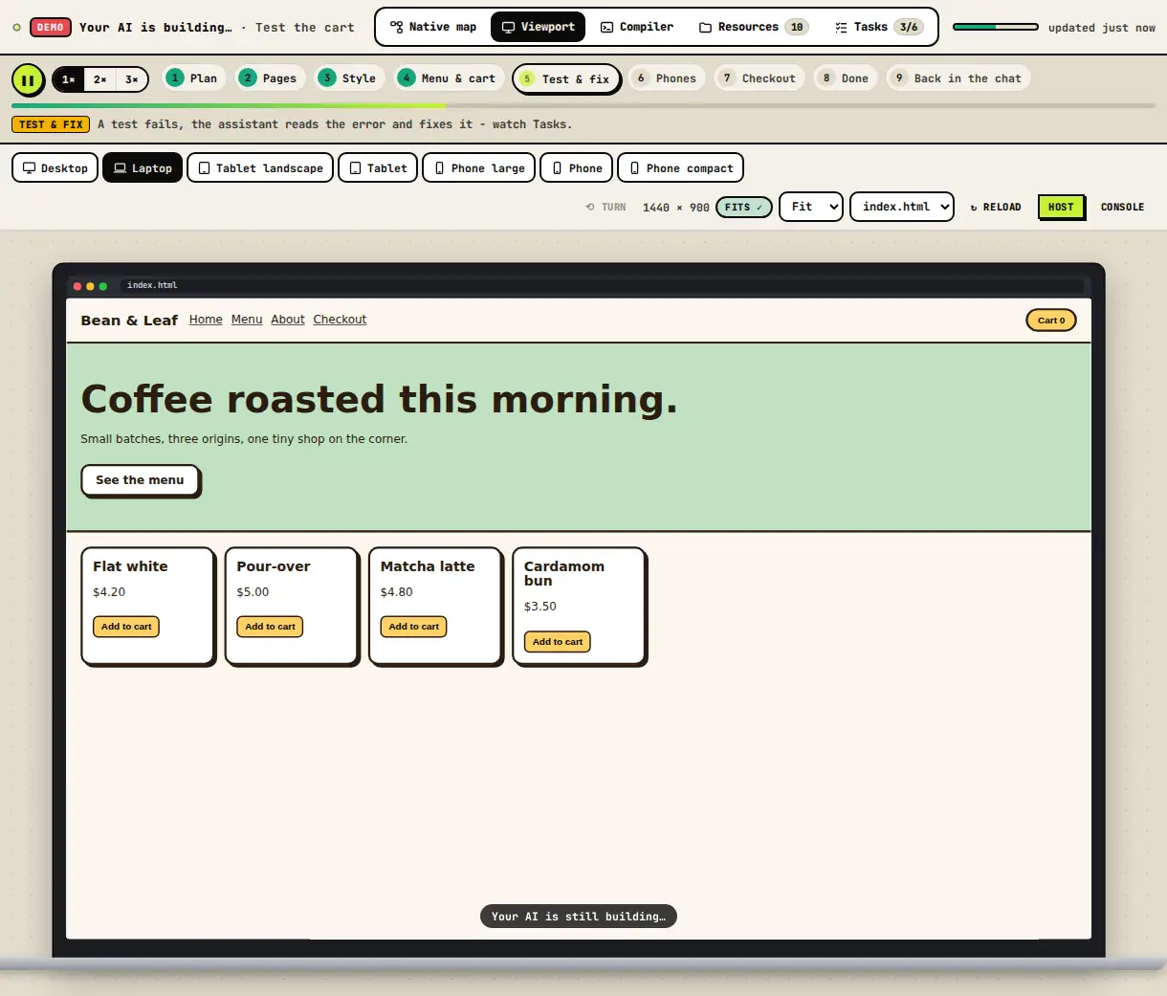This screenshot has width=1167, height=996.
Task: Open the Compiler tab
Action: 637,27
